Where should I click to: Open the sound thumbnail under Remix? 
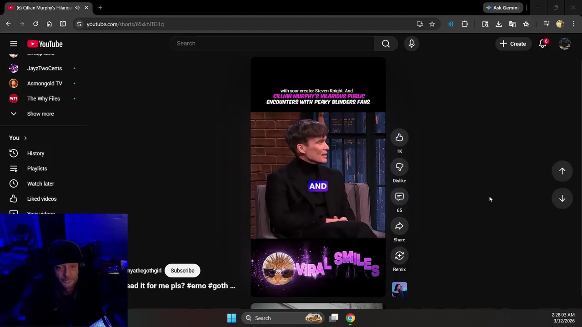[x=399, y=289]
